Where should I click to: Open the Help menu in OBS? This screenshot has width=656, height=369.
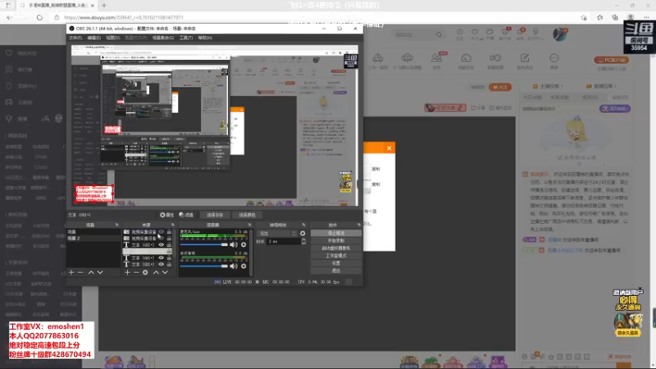click(204, 38)
